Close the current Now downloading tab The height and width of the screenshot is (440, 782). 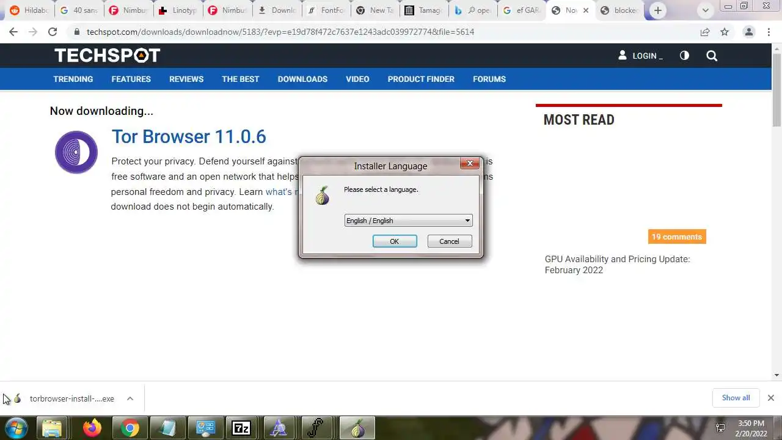(586, 10)
